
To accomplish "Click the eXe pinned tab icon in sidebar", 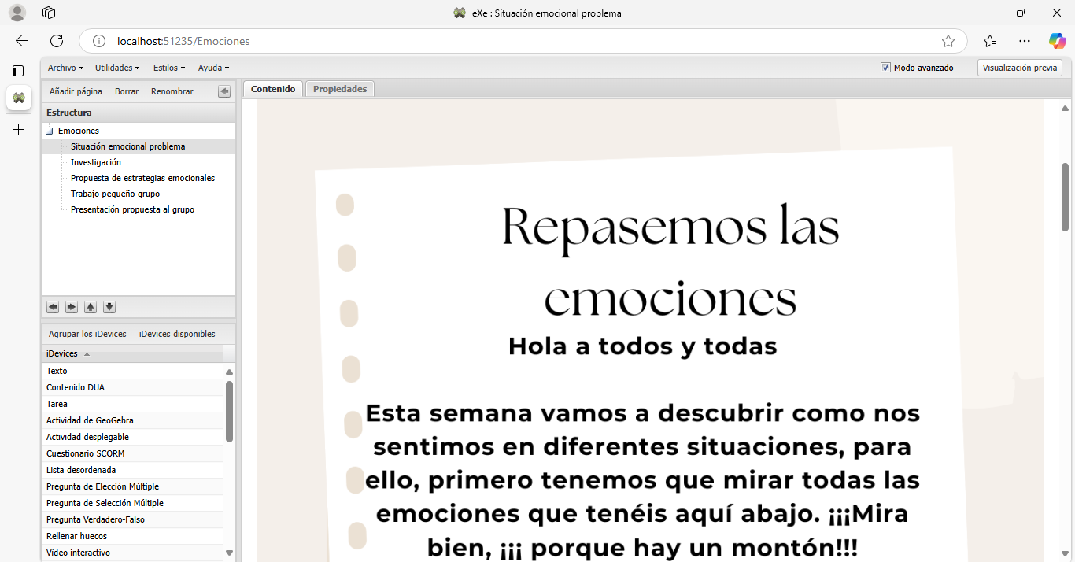I will click(19, 98).
